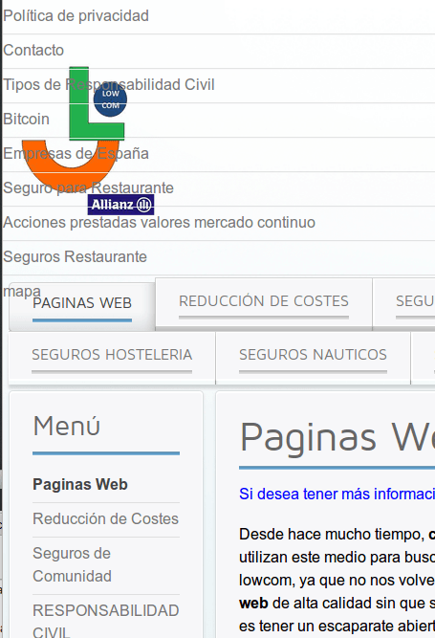Open the SEGUROS NAUTICOS tab

pos(313,355)
